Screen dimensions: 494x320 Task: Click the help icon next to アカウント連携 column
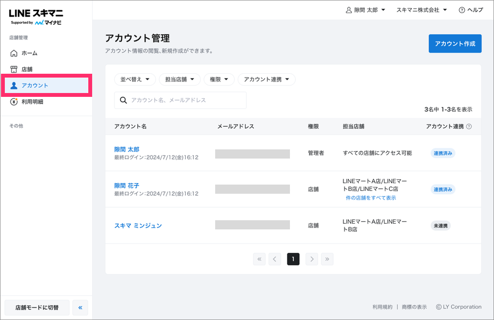469,127
